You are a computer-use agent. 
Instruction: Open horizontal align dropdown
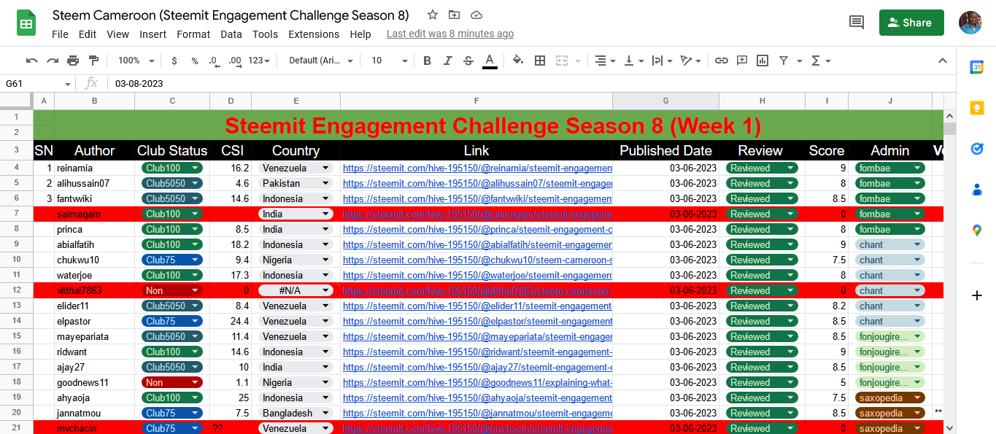point(605,61)
